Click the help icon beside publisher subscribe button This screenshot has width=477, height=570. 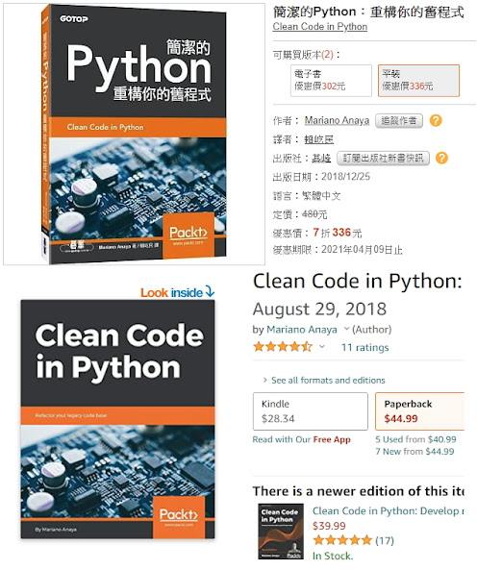441,159
